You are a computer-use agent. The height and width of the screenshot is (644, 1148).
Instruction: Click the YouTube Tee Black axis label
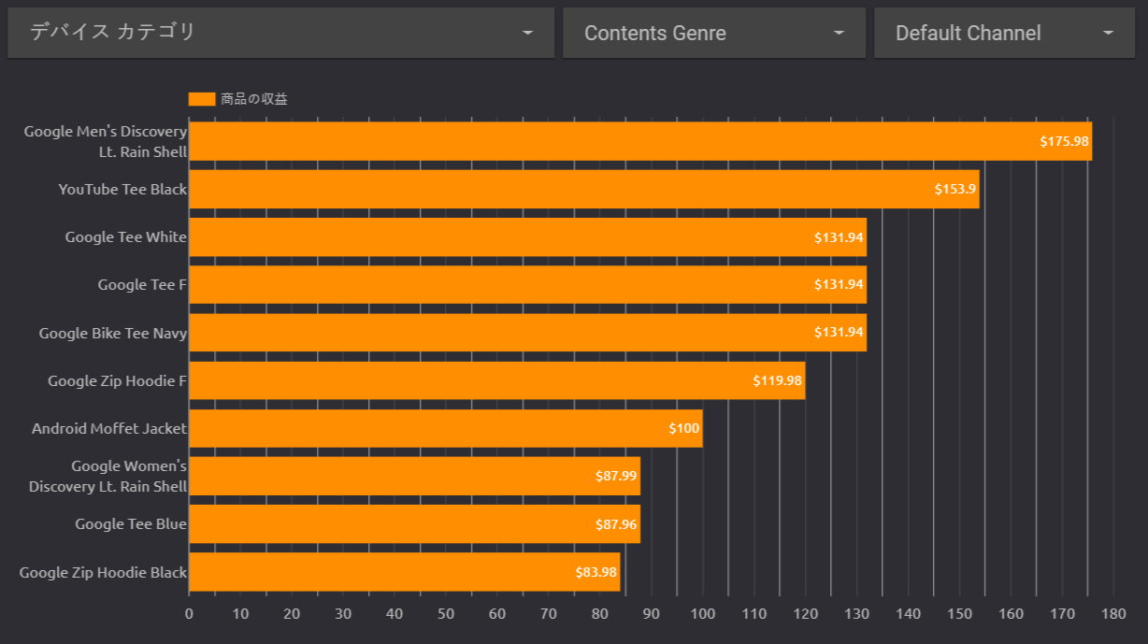pos(122,189)
